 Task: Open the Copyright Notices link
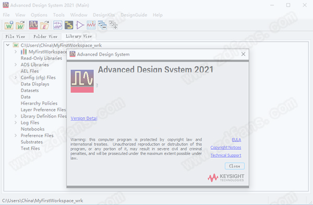pyautogui.click(x=225, y=147)
